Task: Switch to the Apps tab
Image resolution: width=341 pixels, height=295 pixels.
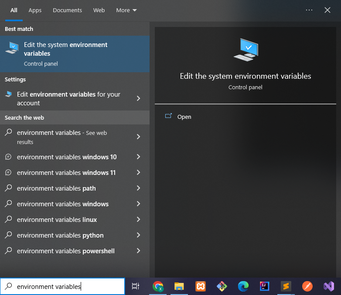Action: point(35,10)
